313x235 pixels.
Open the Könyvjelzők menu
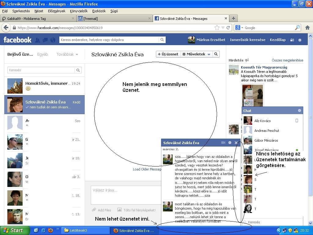click(79, 11)
